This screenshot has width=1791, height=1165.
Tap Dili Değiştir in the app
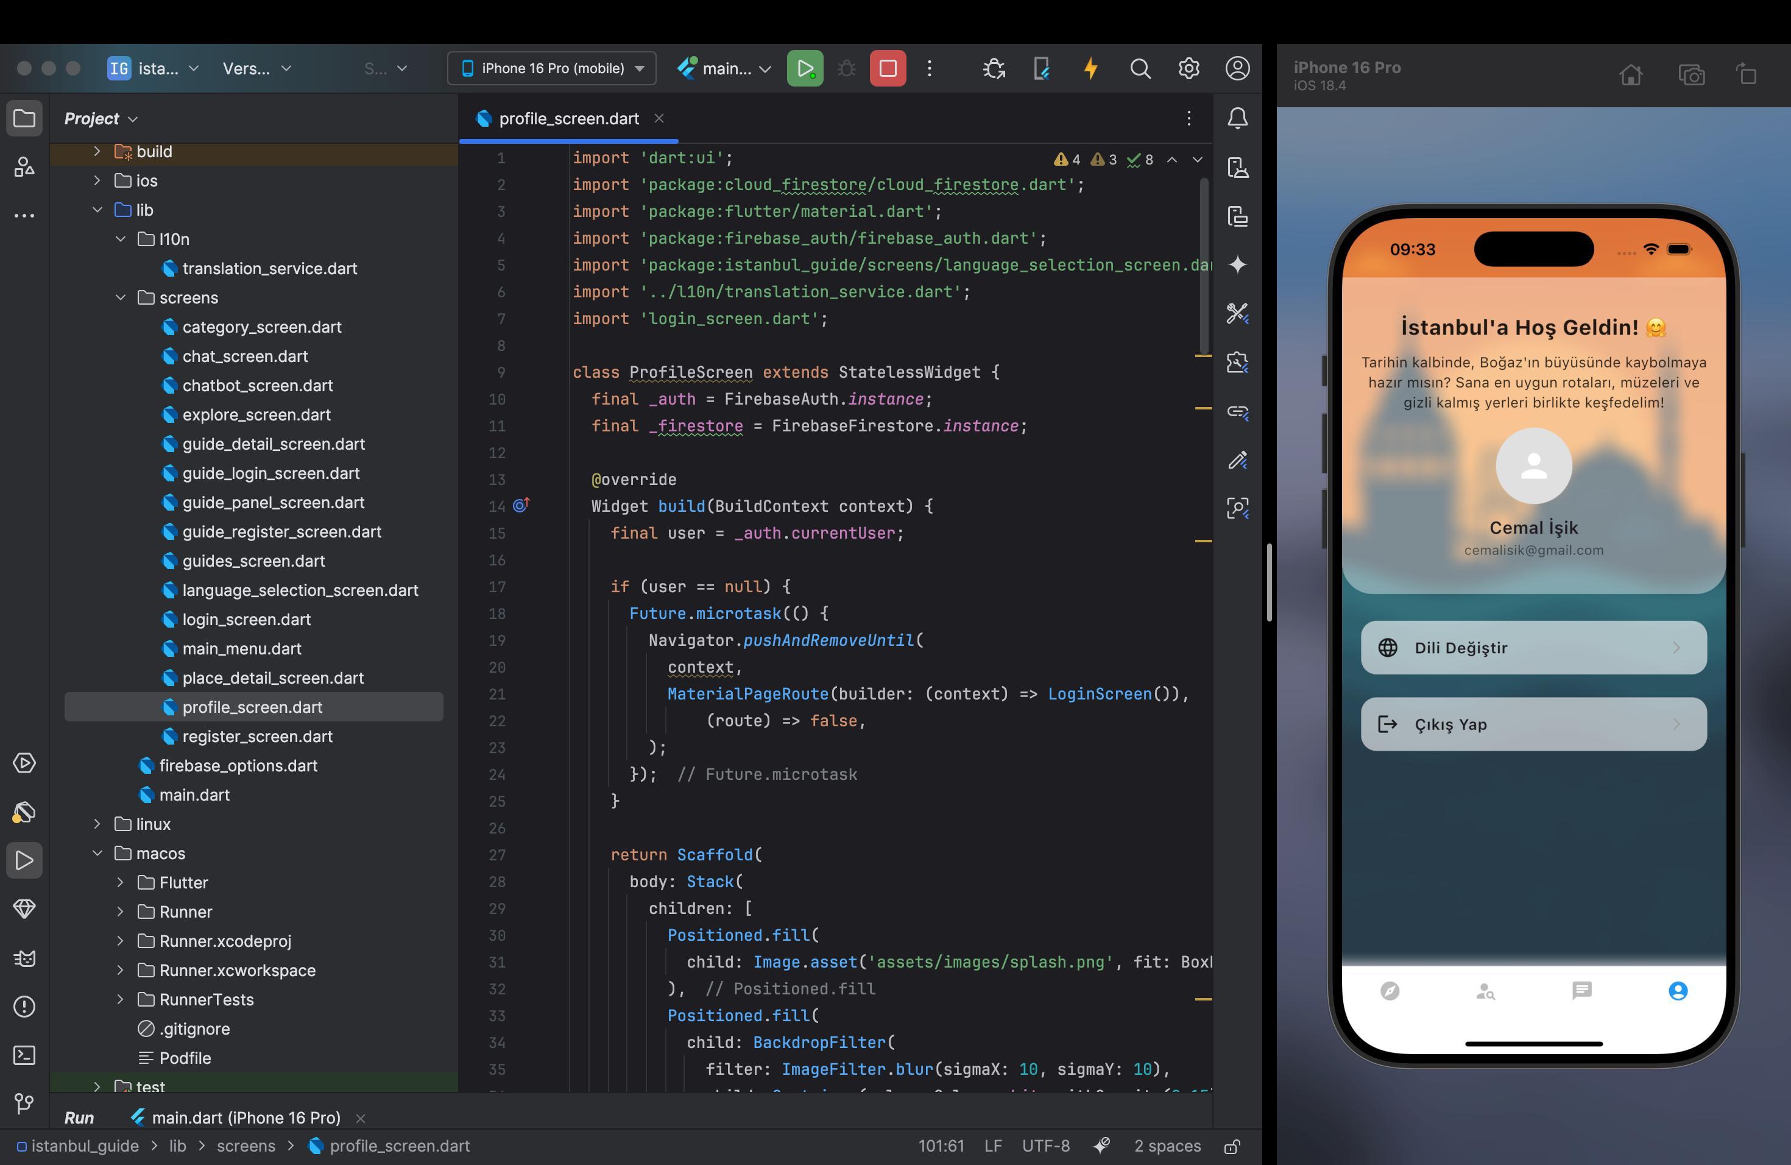pos(1534,648)
